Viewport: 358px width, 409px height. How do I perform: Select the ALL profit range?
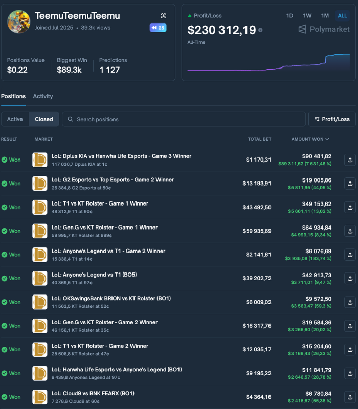pos(342,16)
